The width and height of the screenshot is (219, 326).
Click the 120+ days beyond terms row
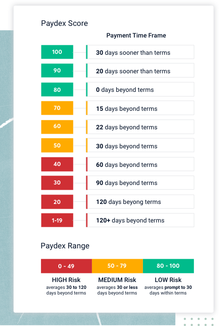click(140, 220)
